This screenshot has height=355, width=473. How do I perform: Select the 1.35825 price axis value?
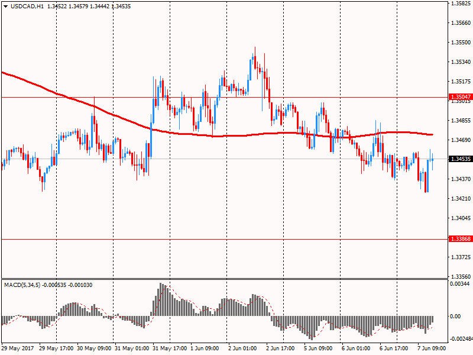coord(461,4)
